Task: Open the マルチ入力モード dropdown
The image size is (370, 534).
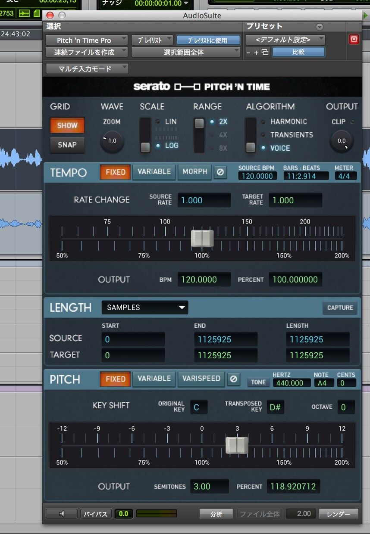Action: pyautogui.click(x=87, y=68)
